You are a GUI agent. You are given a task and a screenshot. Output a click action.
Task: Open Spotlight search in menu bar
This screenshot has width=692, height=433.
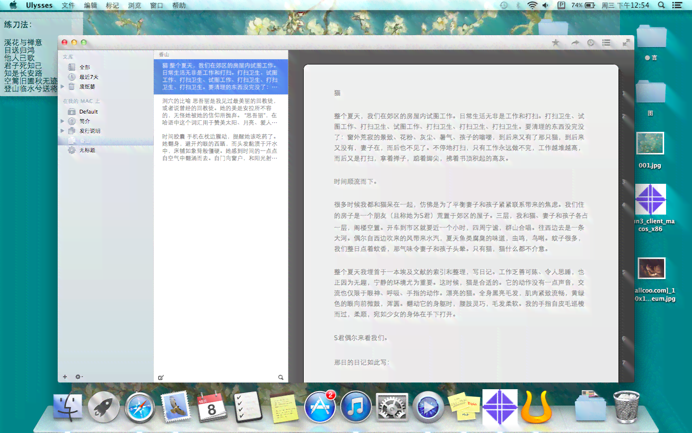click(661, 5)
